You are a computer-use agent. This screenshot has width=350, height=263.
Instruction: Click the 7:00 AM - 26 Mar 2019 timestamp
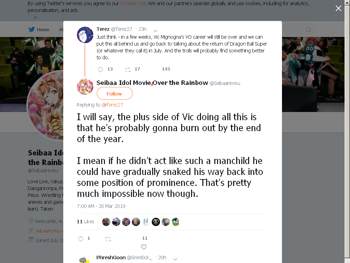tap(101, 206)
